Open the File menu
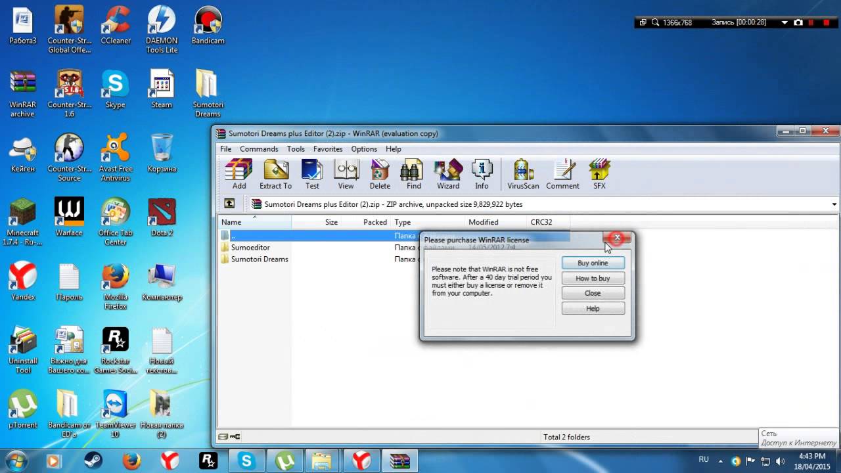The width and height of the screenshot is (841, 473). click(225, 149)
